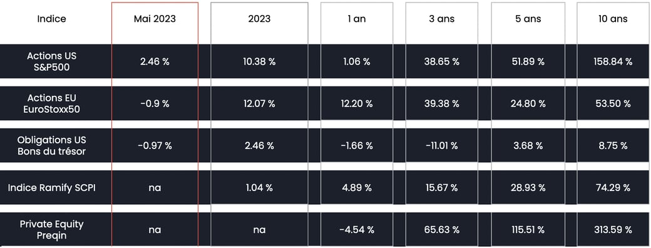Select the 5 ans column header
This screenshot has width=651, height=248.
(x=528, y=19)
